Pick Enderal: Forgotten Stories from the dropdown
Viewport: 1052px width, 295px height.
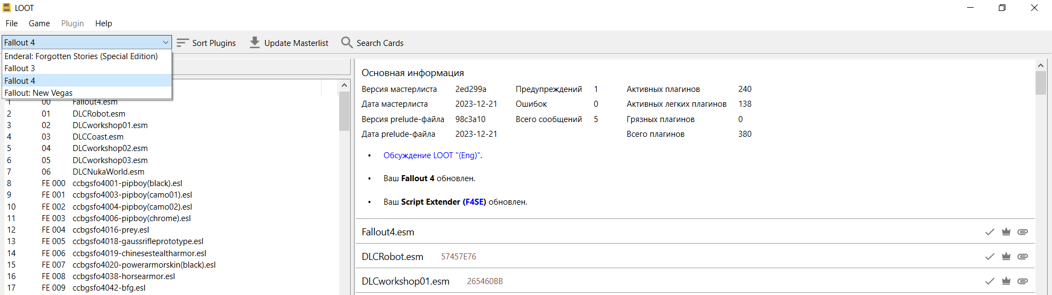[81, 56]
